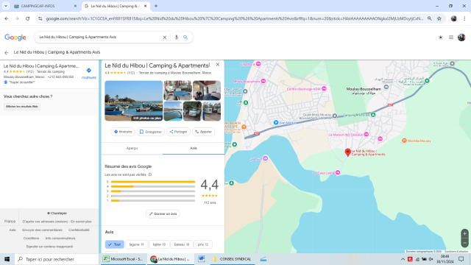Screen dimensions: 471x265
Task: Click the red Le Nid du Hibou map pin
Action: coord(347,152)
